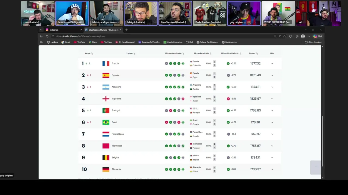Viewport: 348px width, 195px height.
Task: Select Juan Sandoval's video thumbnail
Action: click(175, 14)
